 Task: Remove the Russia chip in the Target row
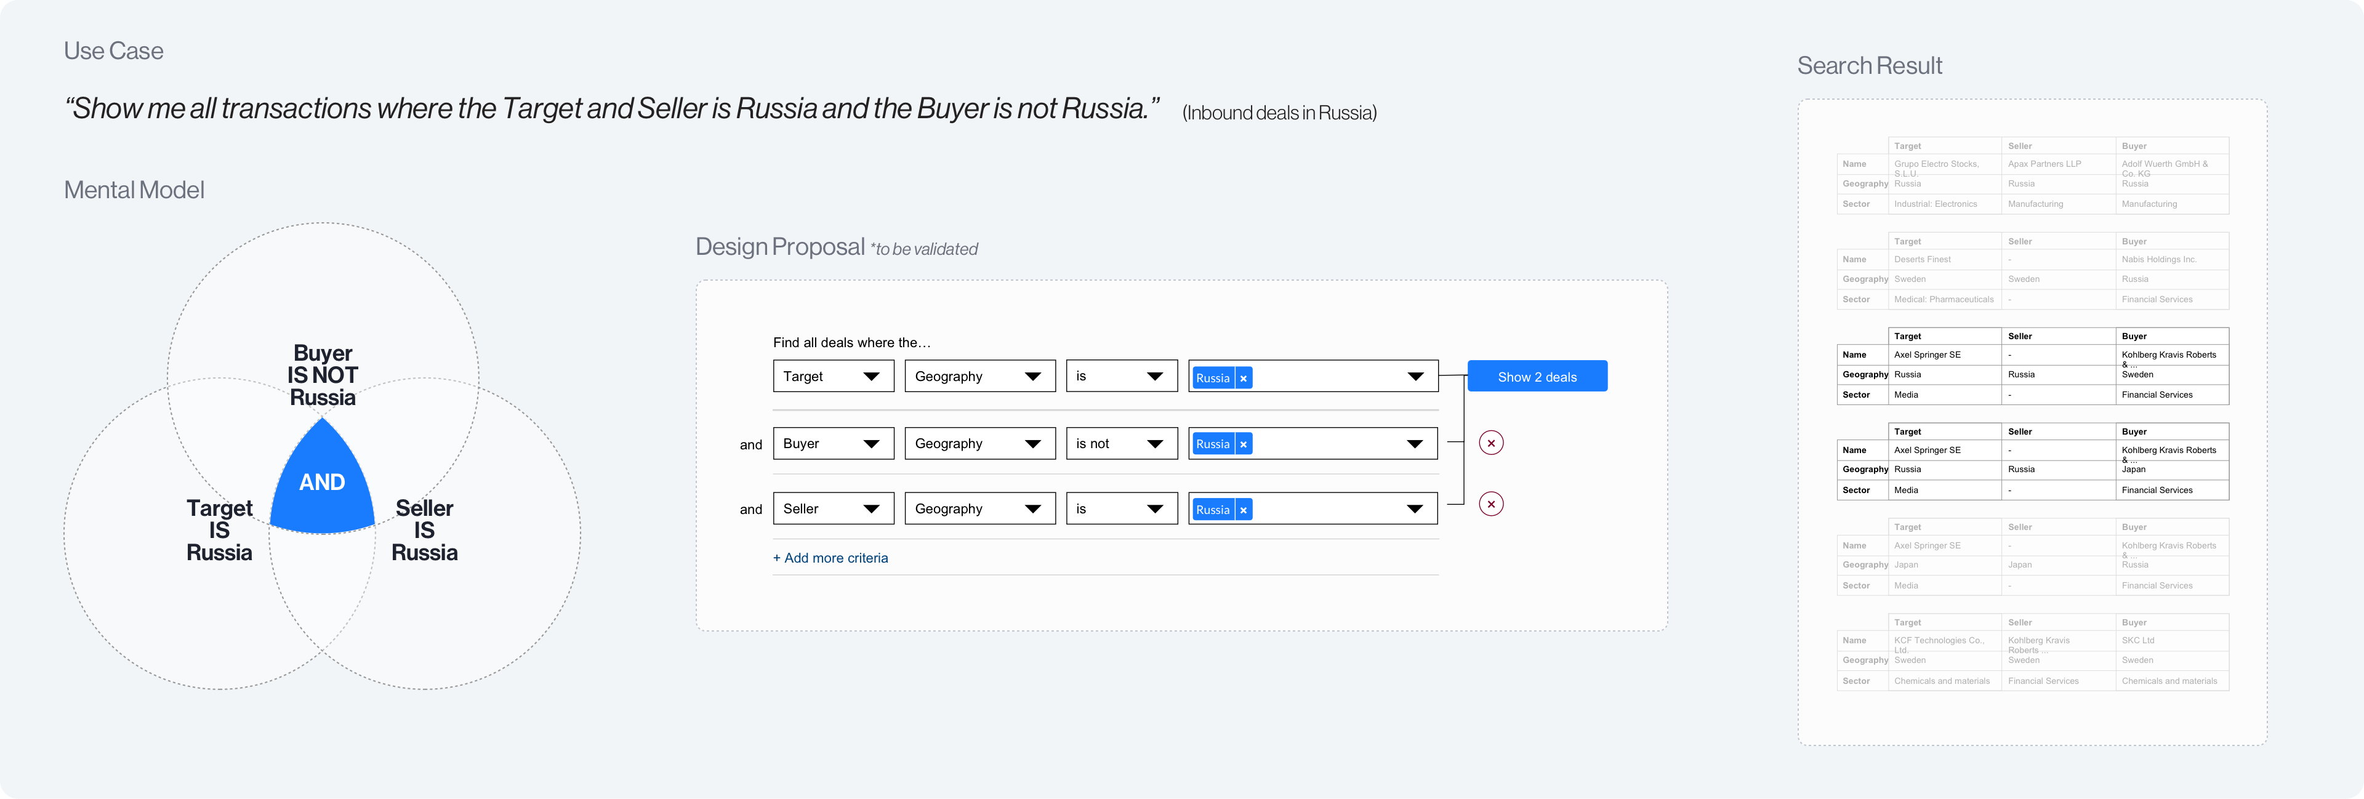click(x=1244, y=377)
